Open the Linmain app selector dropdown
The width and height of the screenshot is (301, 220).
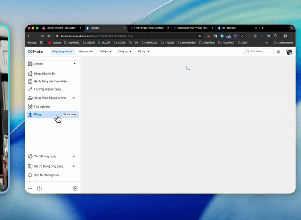(53, 63)
